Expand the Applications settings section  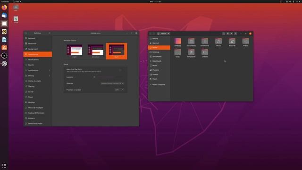tap(38, 70)
